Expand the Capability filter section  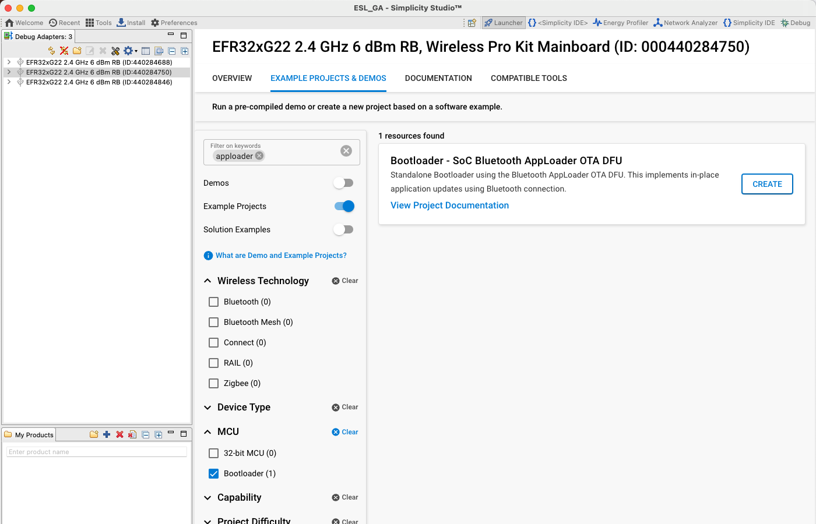point(207,497)
